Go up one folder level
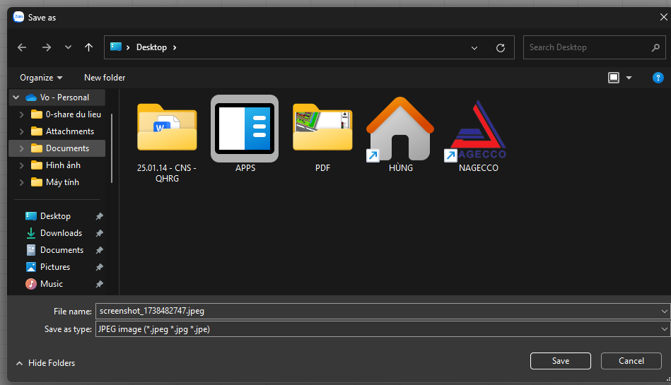The image size is (671, 385). pos(88,47)
